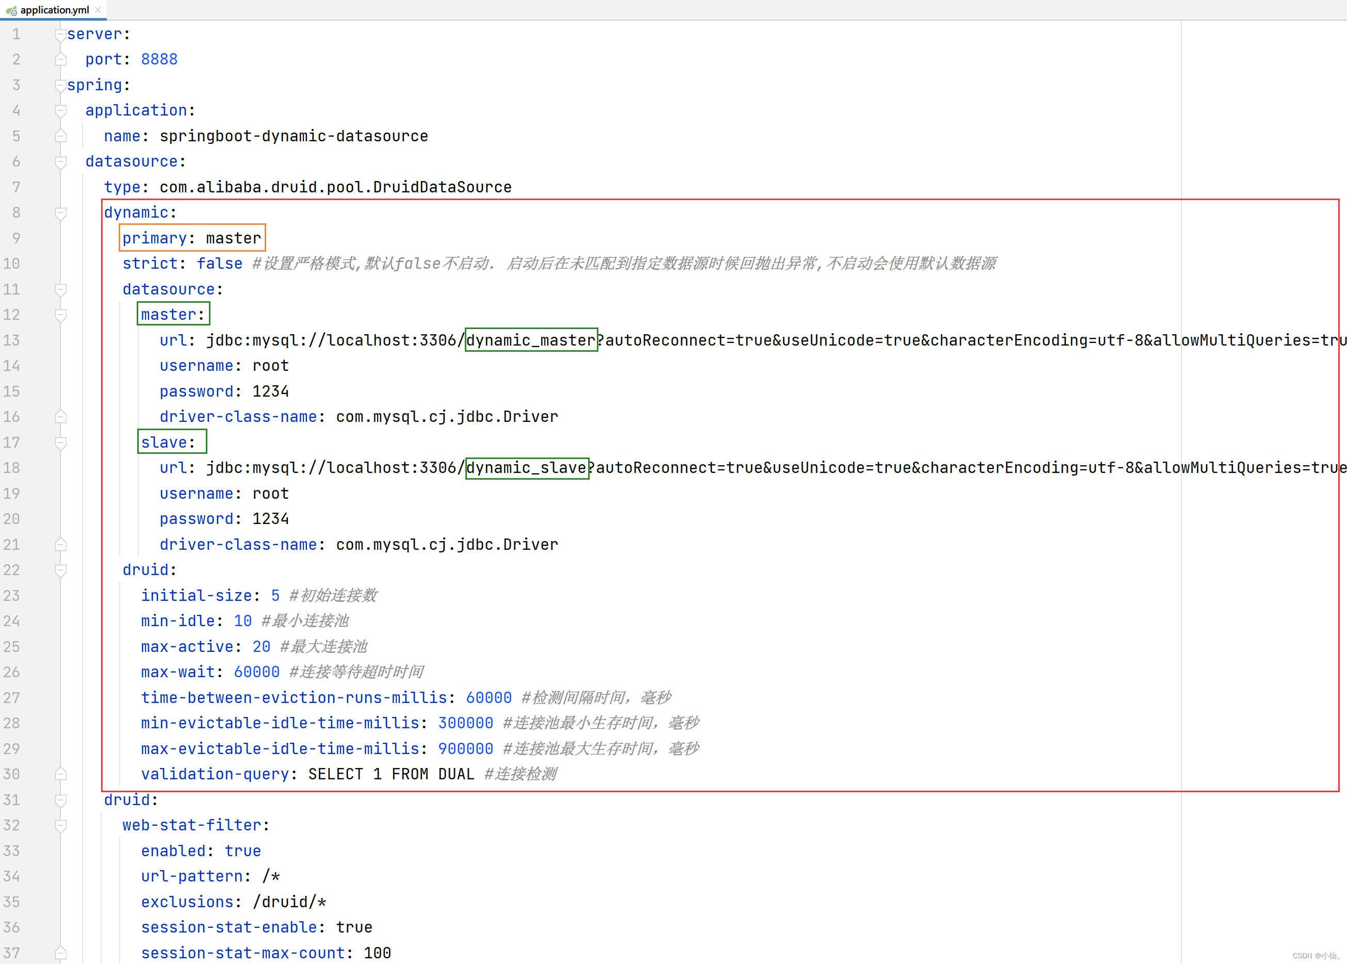Screen dimensions: 1347x964
Task: Click line number 9 in gutter
Action: click(x=16, y=239)
